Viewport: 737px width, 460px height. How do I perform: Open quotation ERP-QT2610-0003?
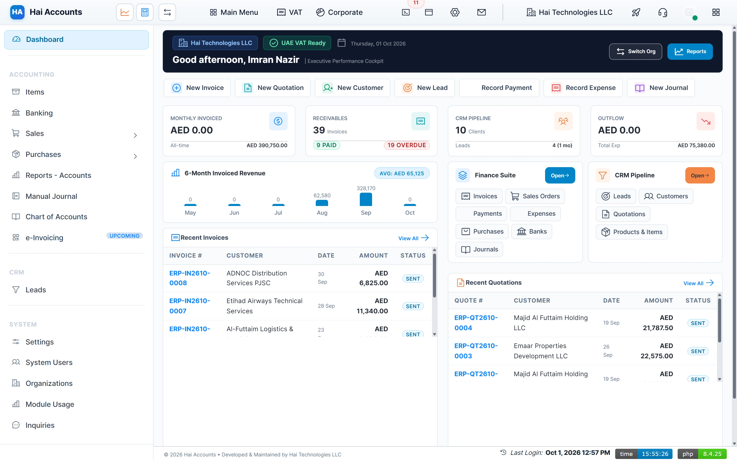point(476,351)
